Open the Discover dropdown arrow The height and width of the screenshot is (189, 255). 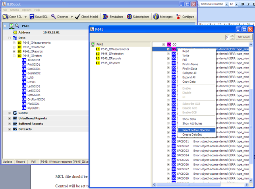pyautogui.click(x=72, y=17)
